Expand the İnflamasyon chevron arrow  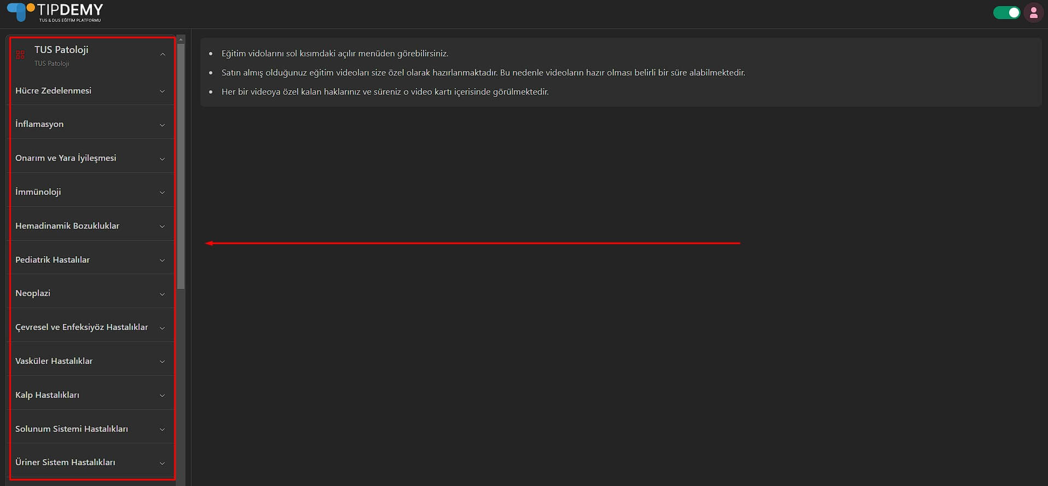(162, 125)
